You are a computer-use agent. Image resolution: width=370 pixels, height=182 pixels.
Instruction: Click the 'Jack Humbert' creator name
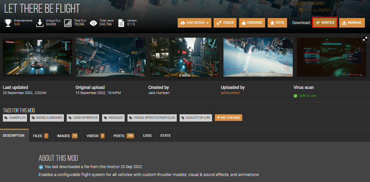pyautogui.click(x=159, y=93)
